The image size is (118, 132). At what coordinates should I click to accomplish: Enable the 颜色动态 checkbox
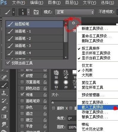(22, 88)
